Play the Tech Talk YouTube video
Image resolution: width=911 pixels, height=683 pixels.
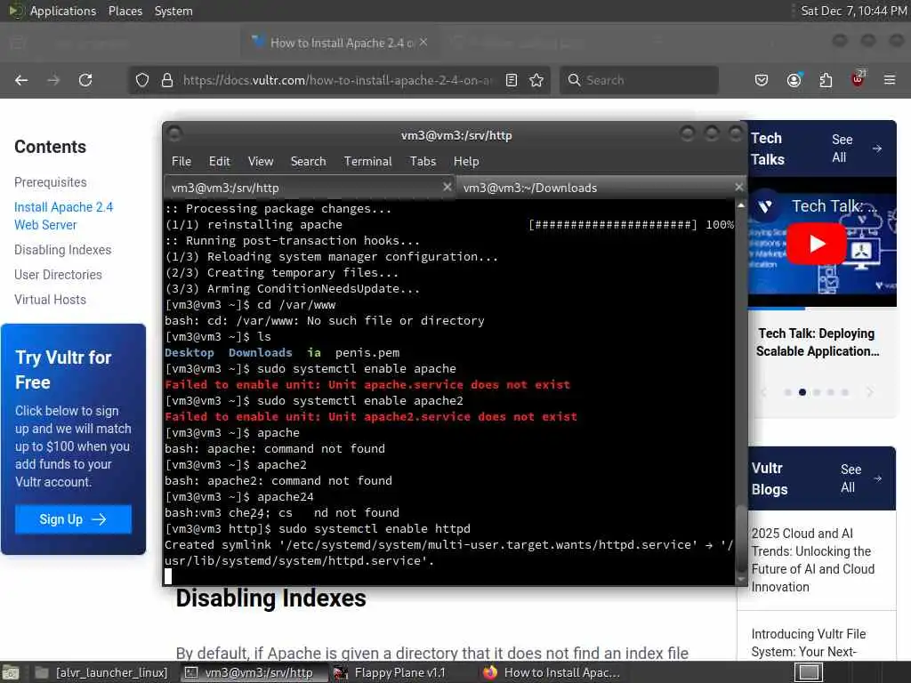tap(817, 244)
